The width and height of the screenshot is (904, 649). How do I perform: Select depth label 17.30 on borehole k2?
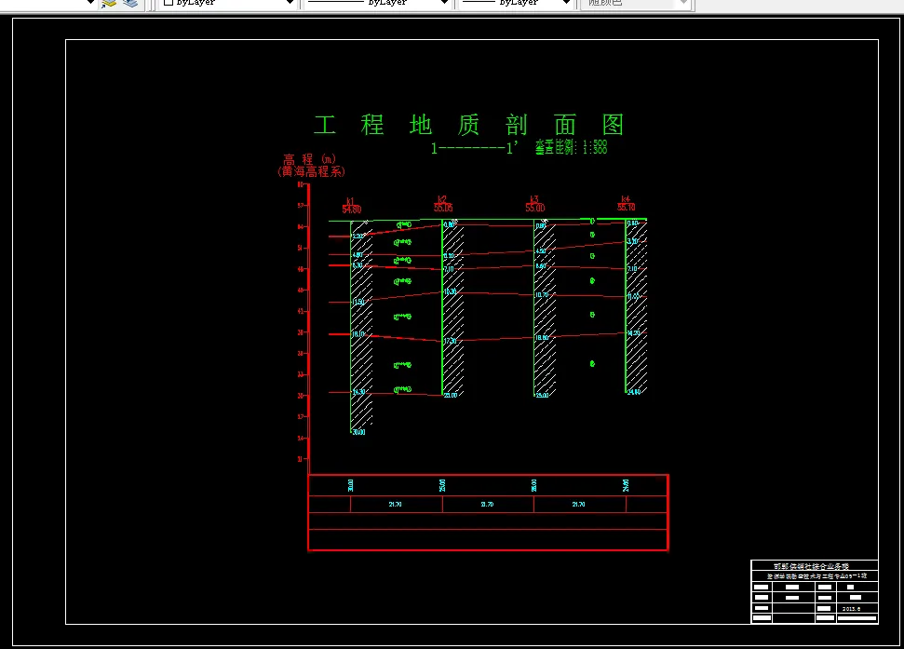click(x=450, y=341)
